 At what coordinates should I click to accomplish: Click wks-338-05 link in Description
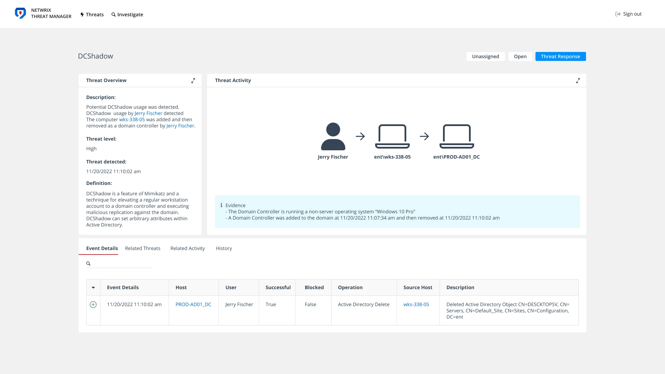[132, 119]
